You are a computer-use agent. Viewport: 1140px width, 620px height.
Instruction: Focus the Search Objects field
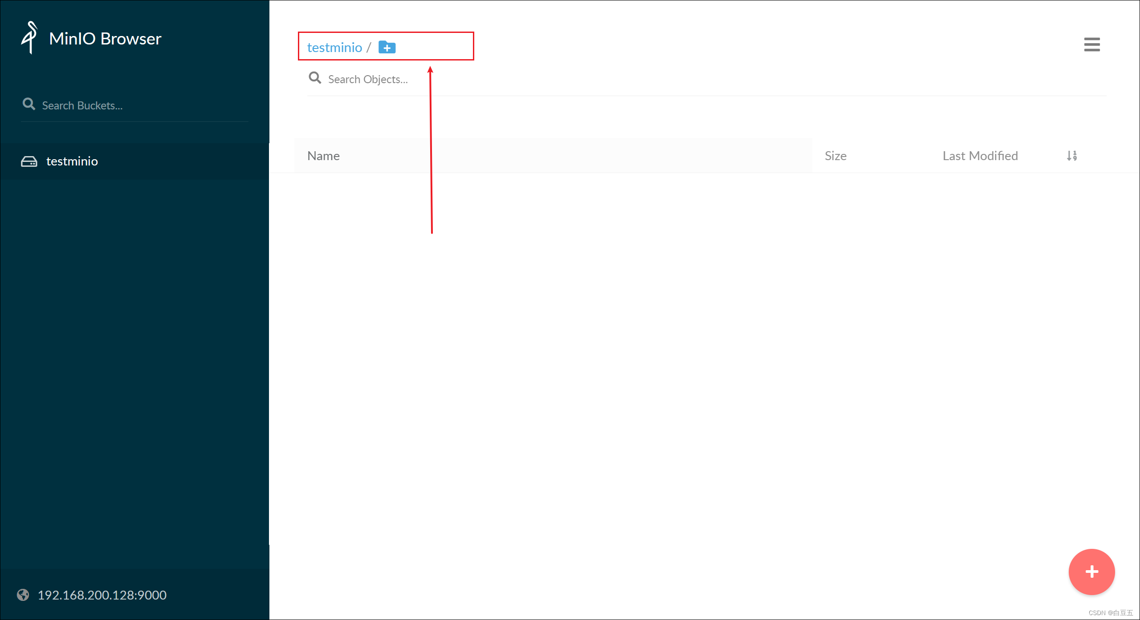(x=706, y=79)
